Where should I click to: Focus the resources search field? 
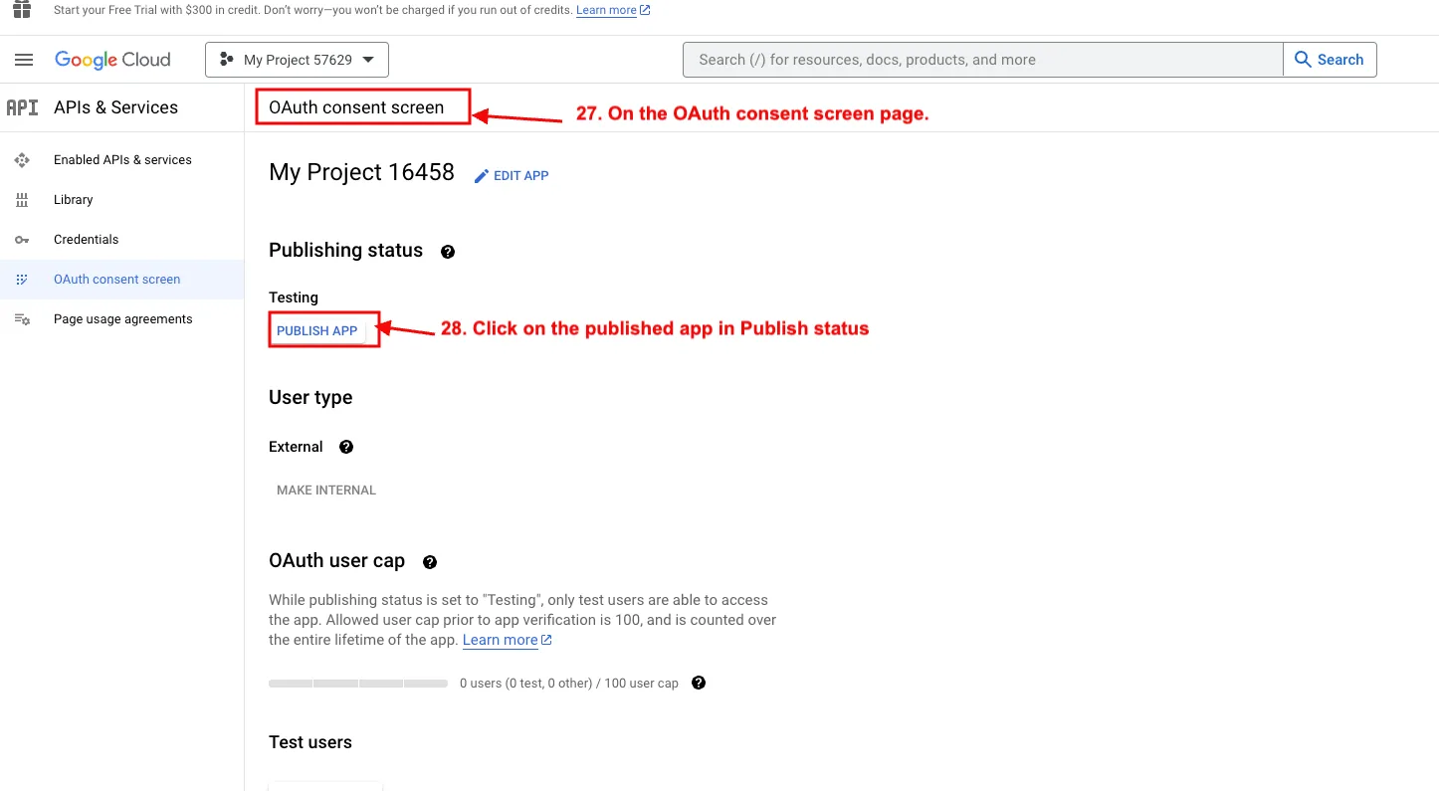coord(982,60)
